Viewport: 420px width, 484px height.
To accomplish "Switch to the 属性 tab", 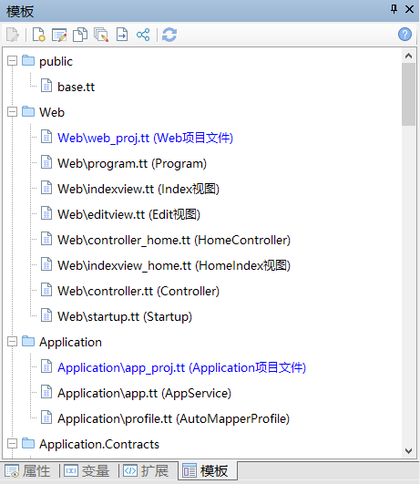I will coord(27,471).
